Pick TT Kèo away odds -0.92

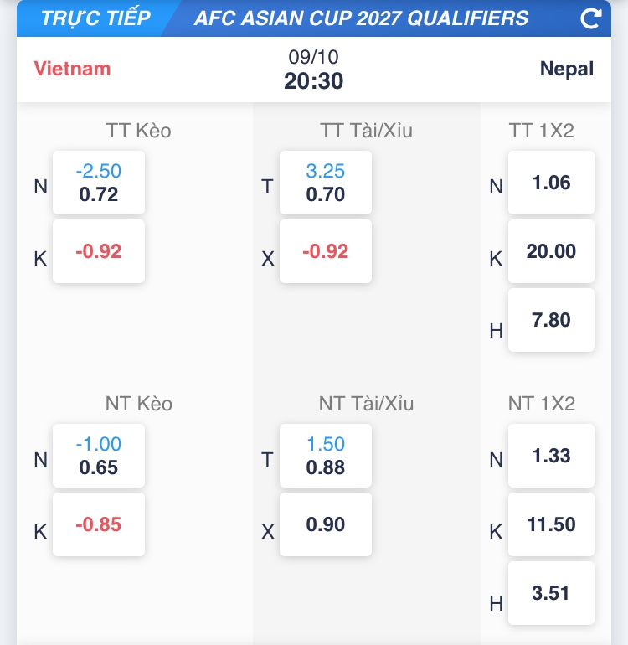[x=99, y=251]
